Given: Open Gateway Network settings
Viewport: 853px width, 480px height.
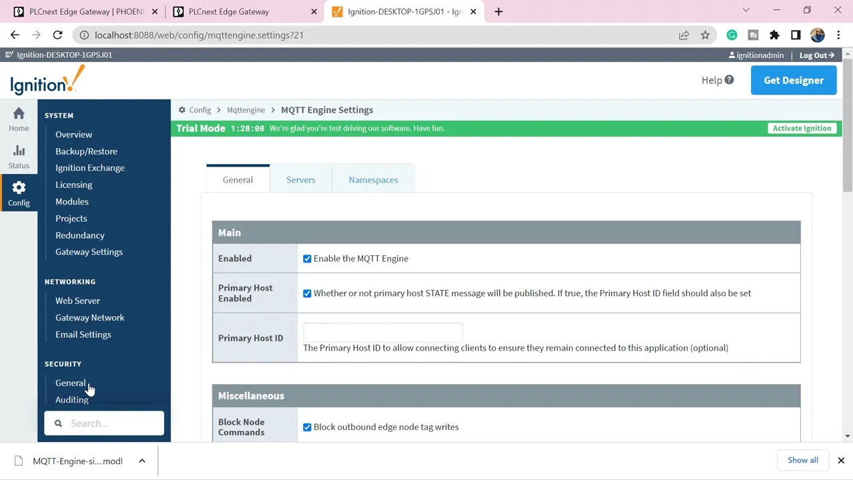Looking at the screenshot, I should (x=90, y=318).
